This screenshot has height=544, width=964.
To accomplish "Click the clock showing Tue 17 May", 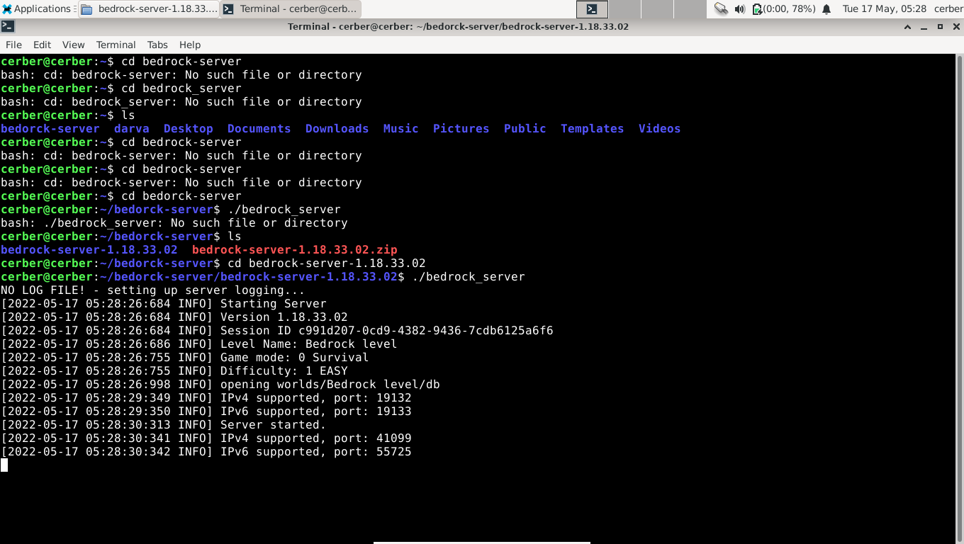I will point(884,9).
